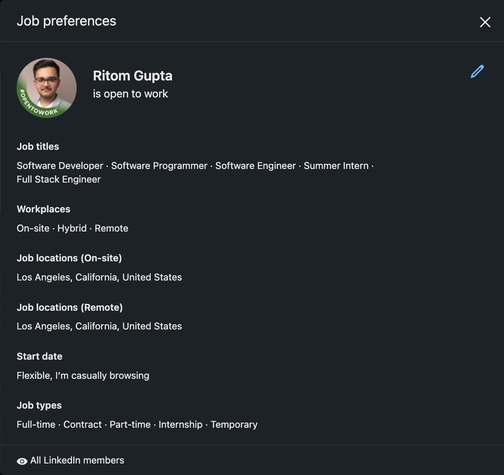Click the Full-time job type
The height and width of the screenshot is (475, 504).
point(36,424)
